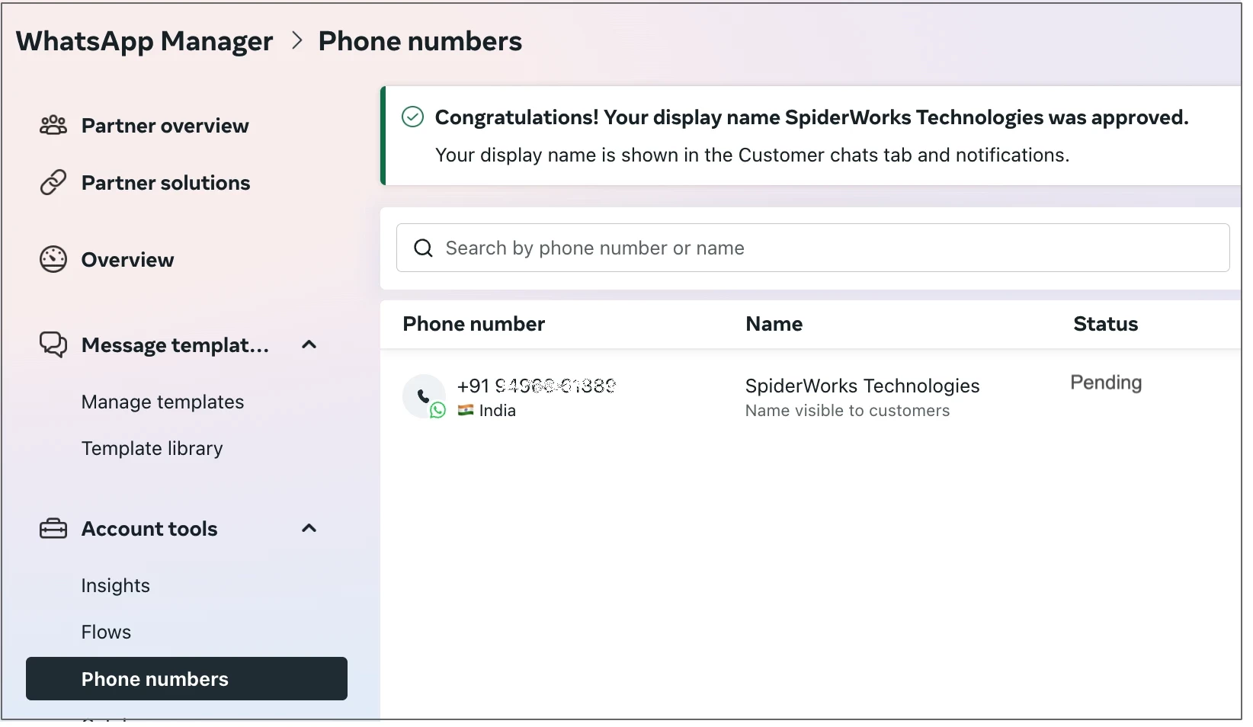Click the search magnifier icon
1253x727 pixels.
(423, 248)
